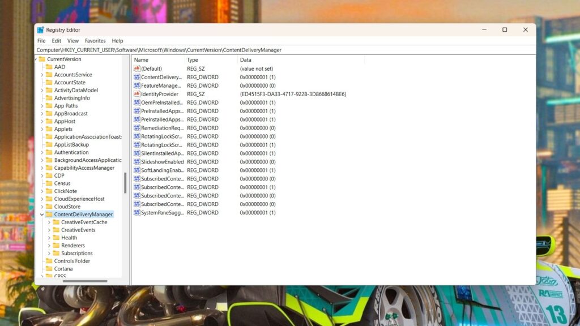
Task: Click the SystemPaneSugg... DWORD value icon
Action: coord(137,213)
